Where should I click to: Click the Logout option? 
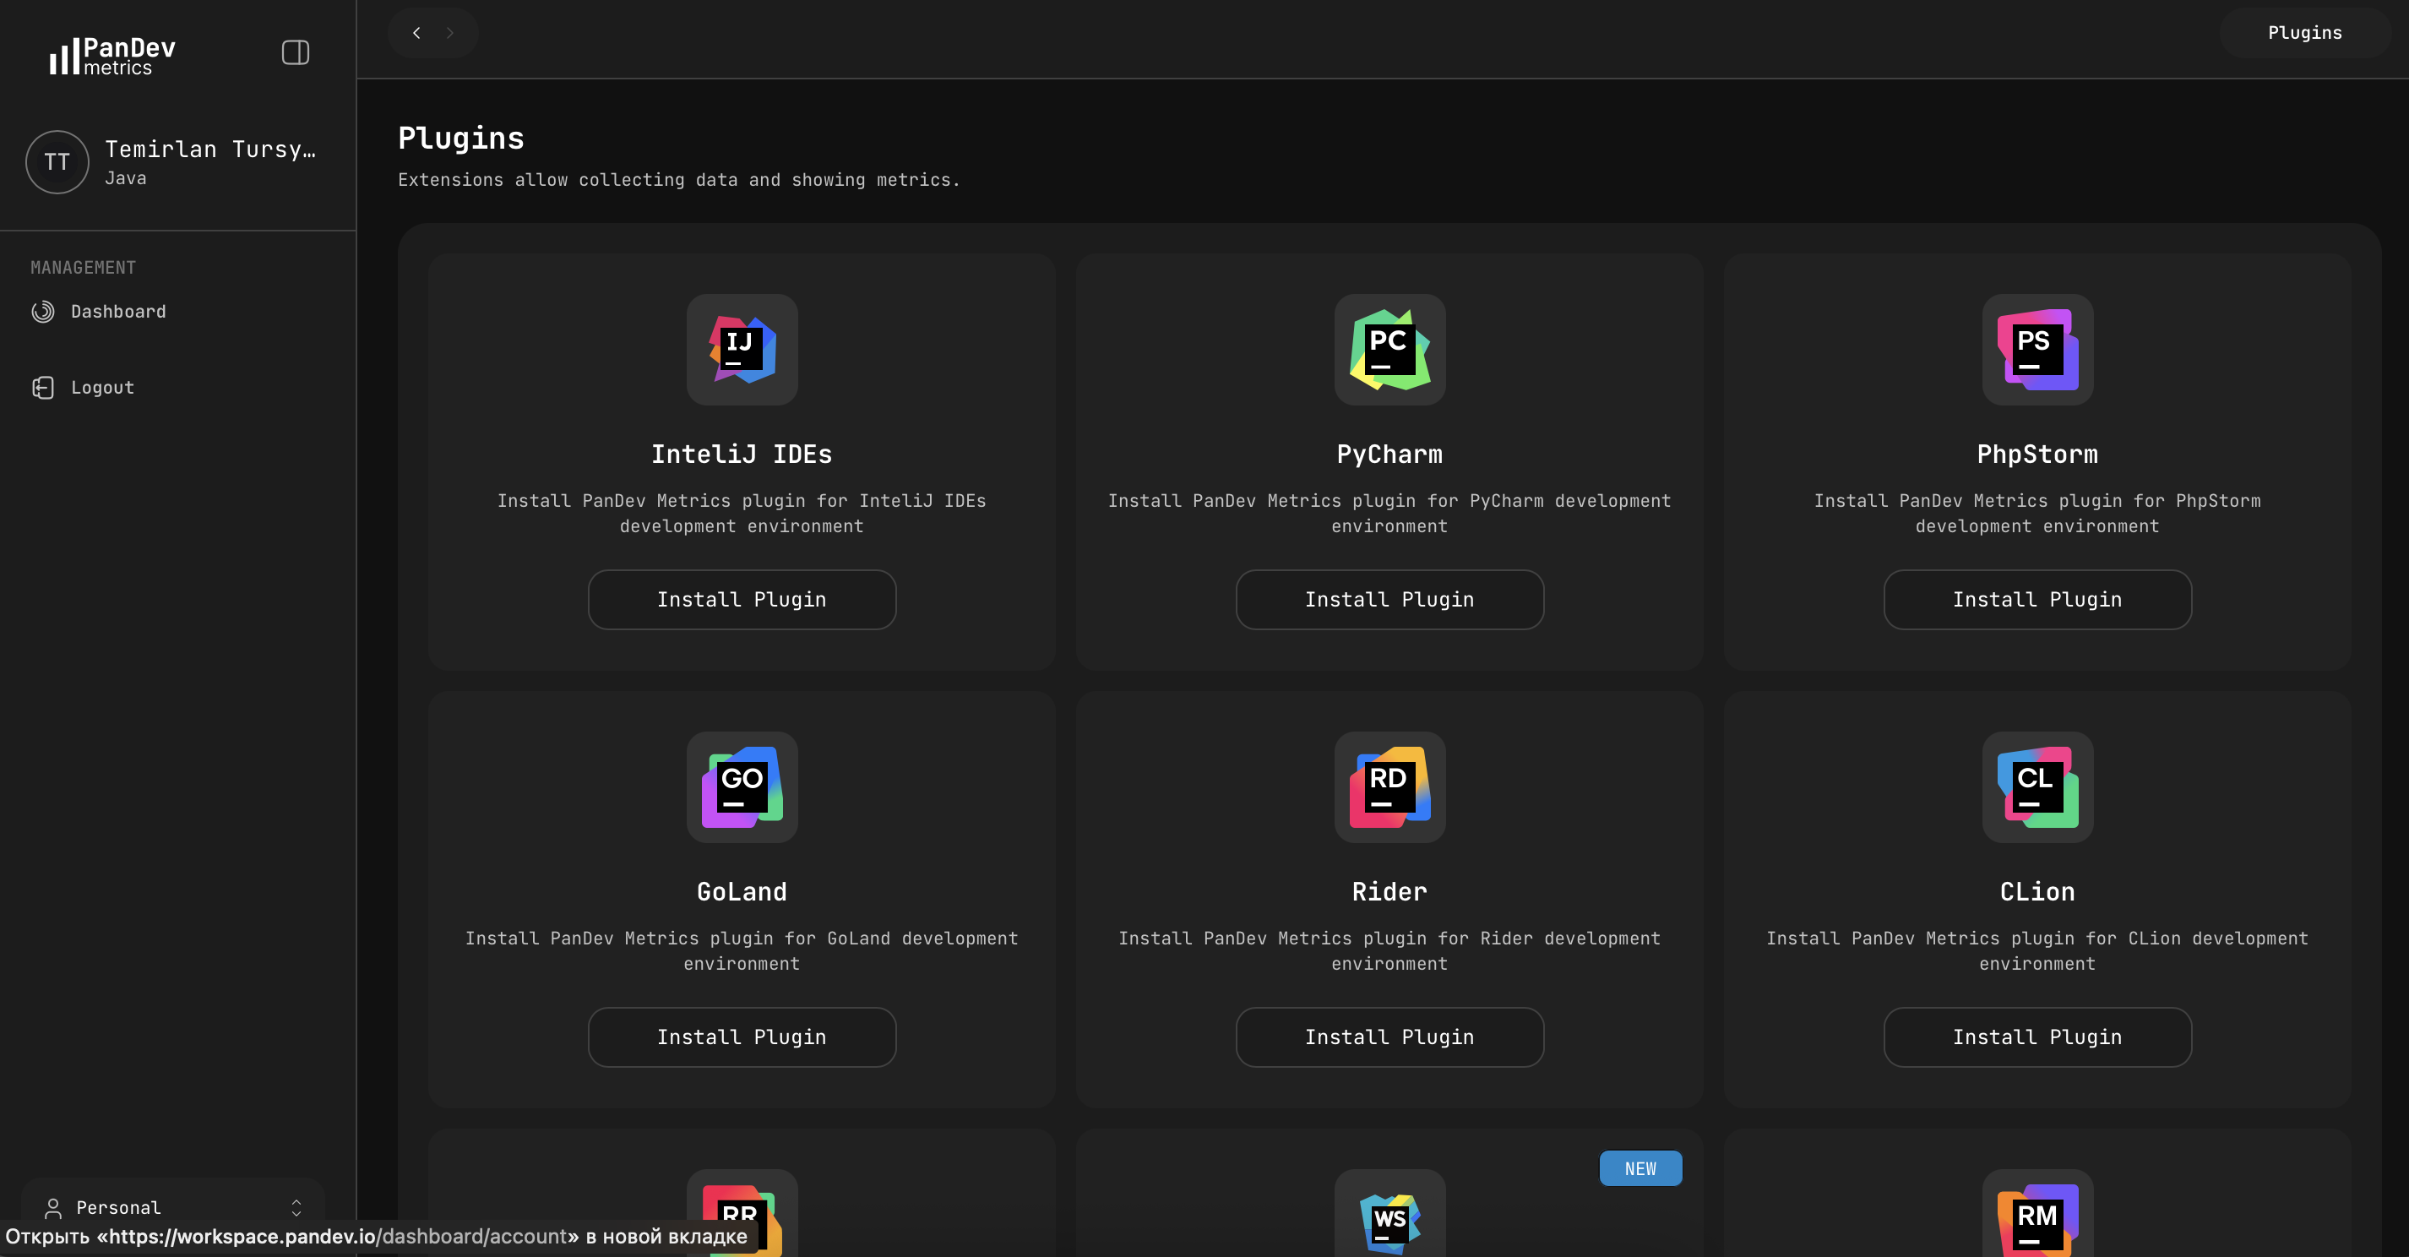click(101, 387)
